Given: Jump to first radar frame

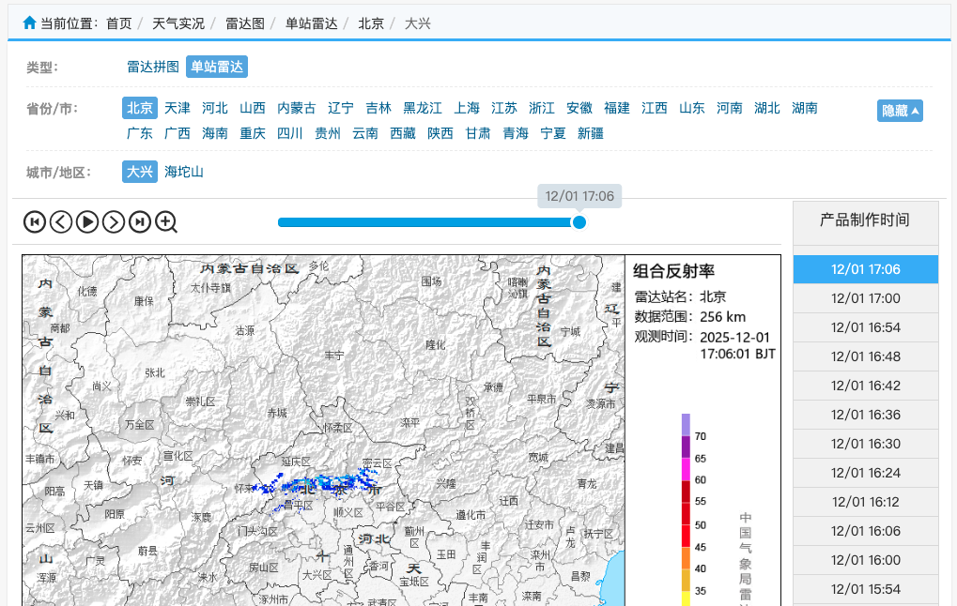Looking at the screenshot, I should (35, 222).
